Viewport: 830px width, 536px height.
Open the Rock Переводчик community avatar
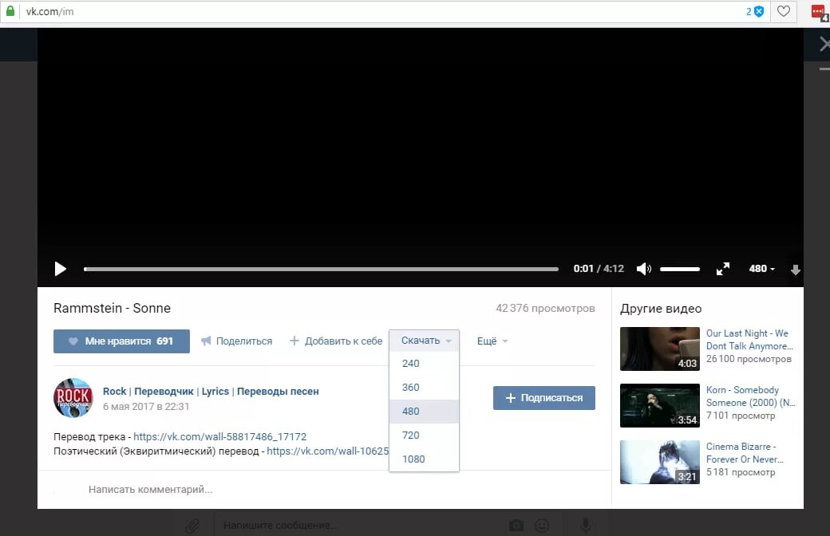point(73,398)
